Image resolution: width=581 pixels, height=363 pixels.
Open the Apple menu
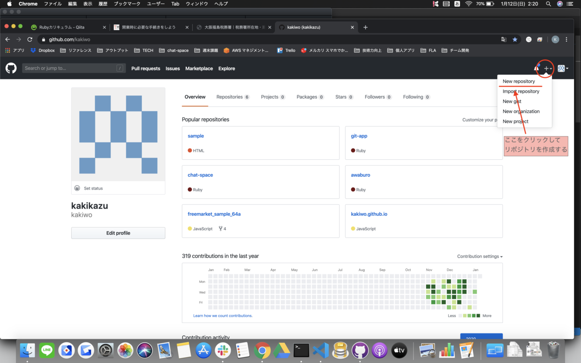point(9,4)
